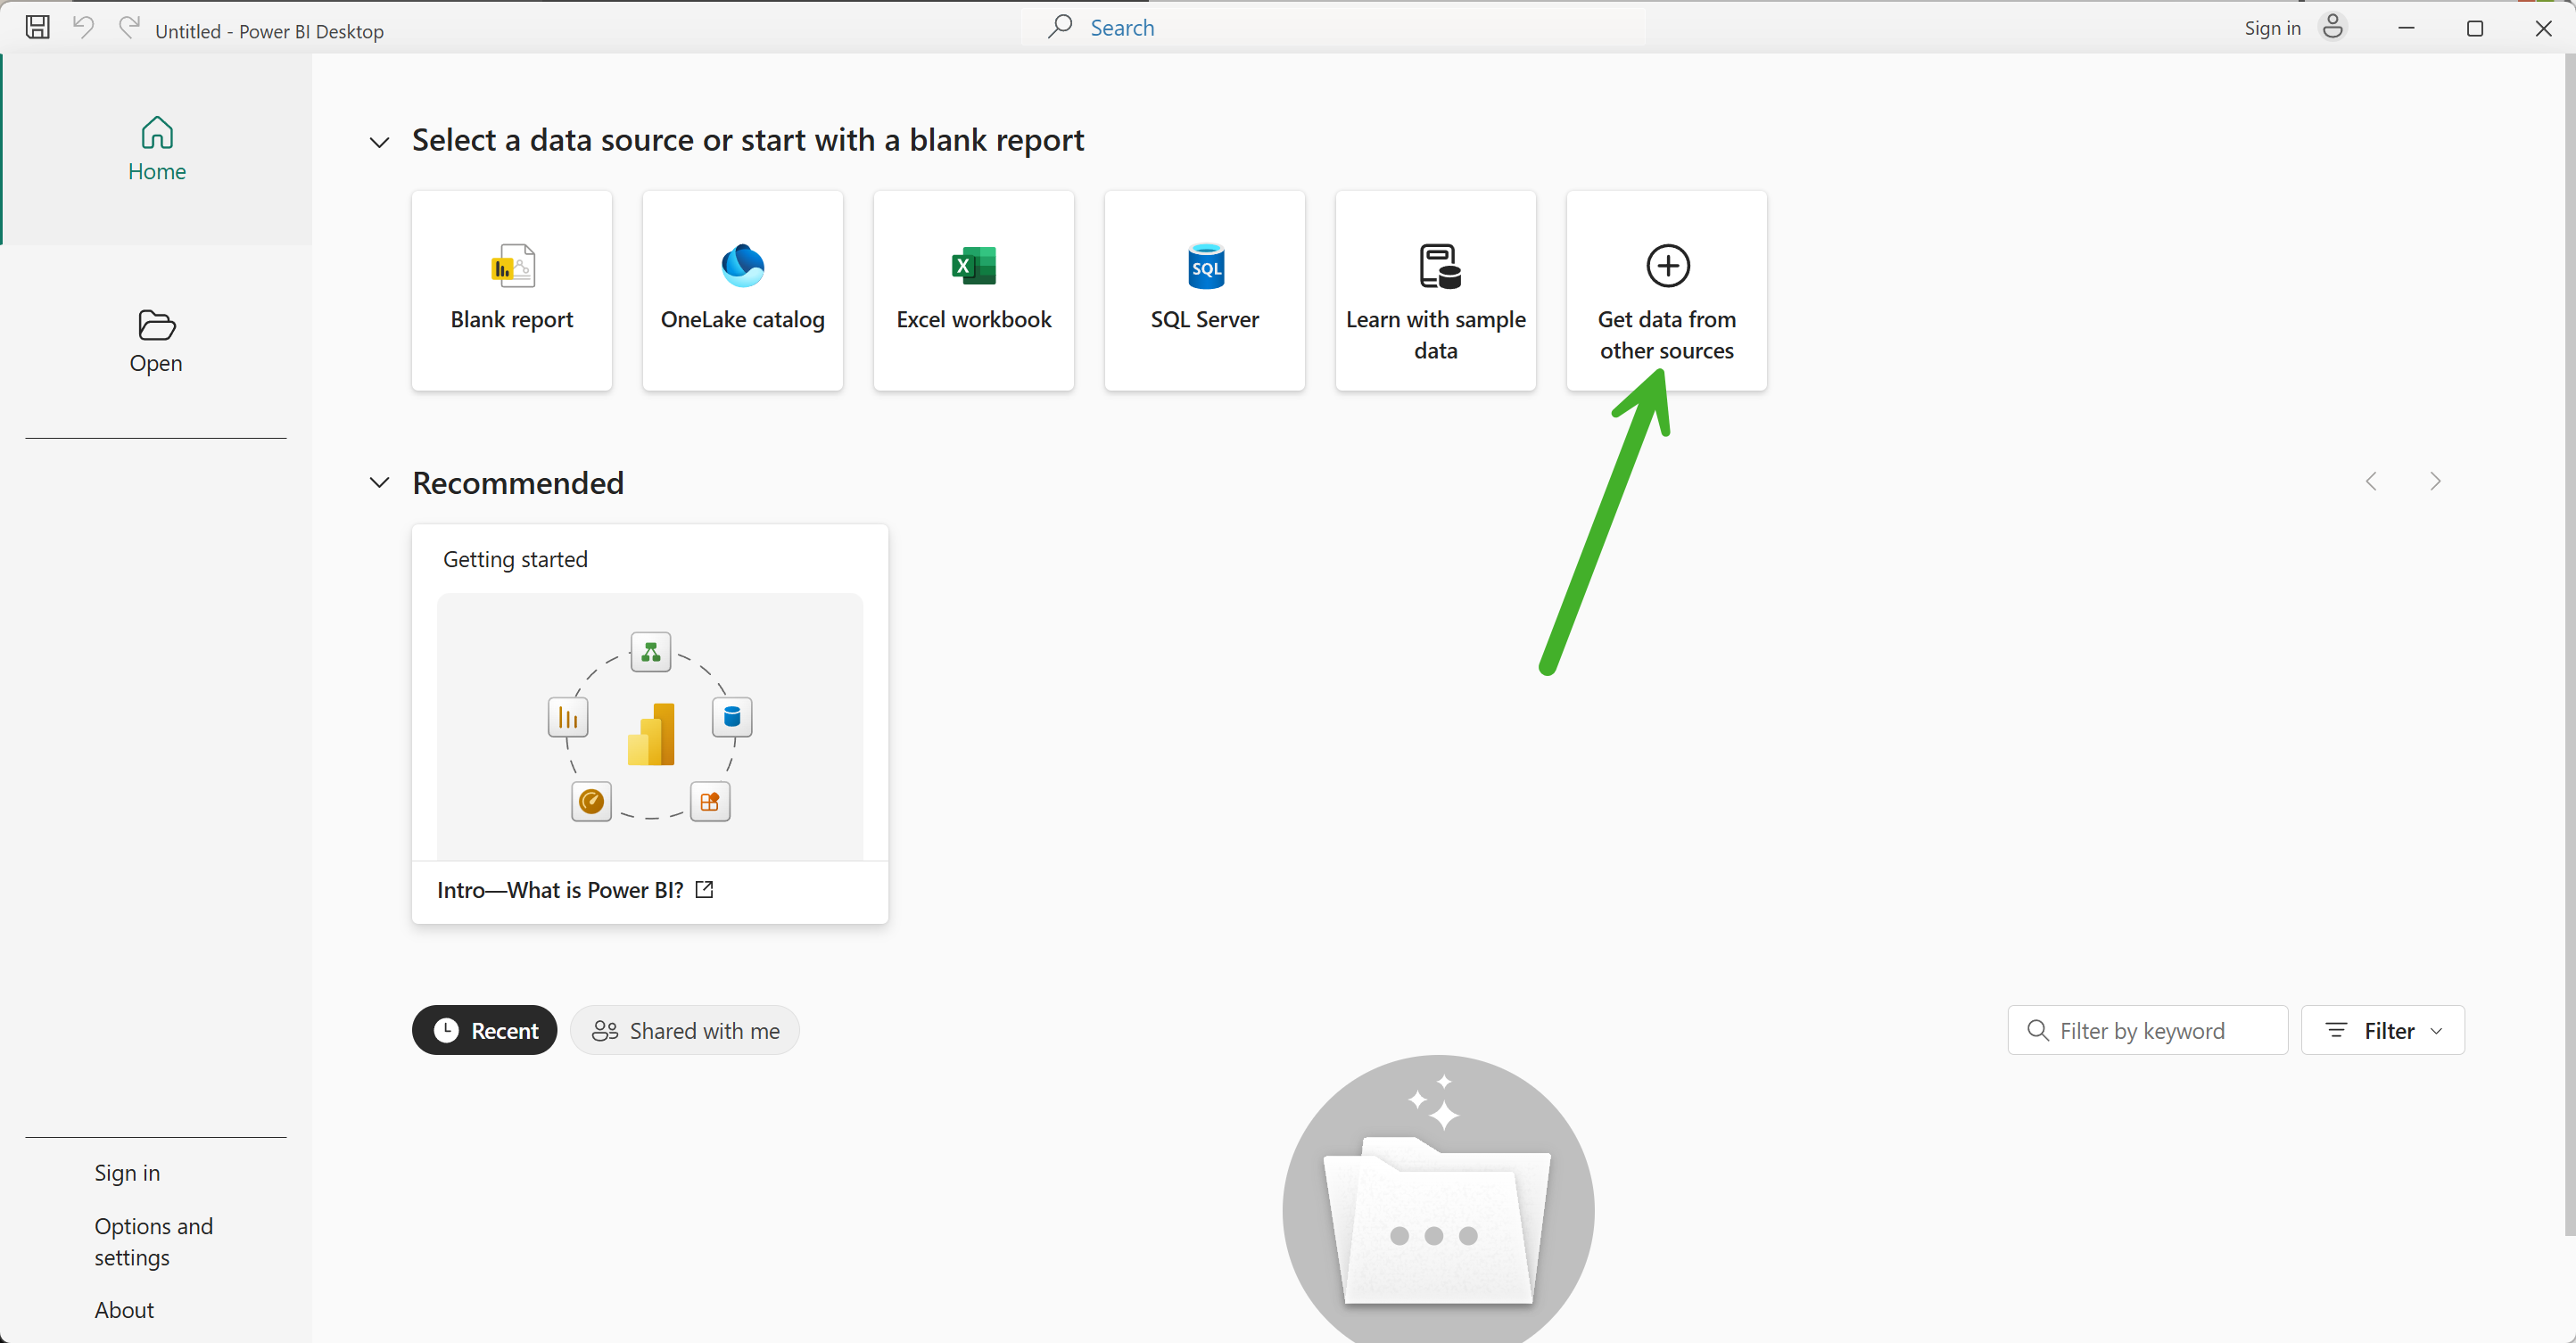Collapse the Recommended section chevron
This screenshot has height=1343, width=2576.
(x=379, y=483)
